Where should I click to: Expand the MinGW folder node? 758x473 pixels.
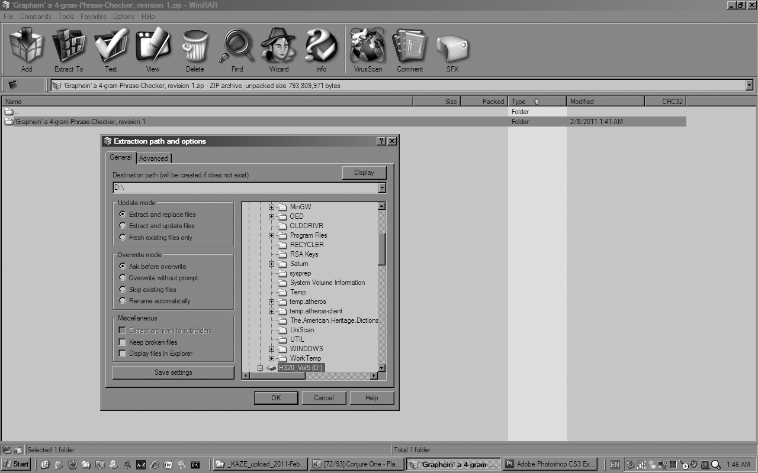click(271, 207)
